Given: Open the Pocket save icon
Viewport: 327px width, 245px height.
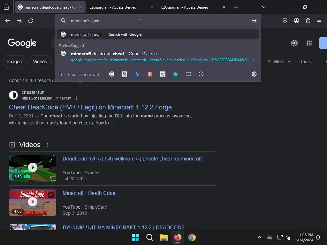Looking at the screenshot, I should click(285, 20).
